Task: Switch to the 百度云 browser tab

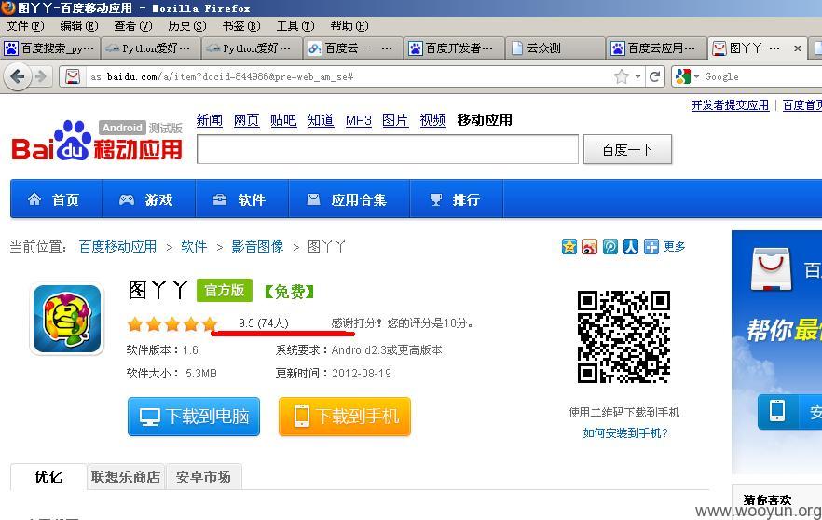Action: (x=353, y=48)
